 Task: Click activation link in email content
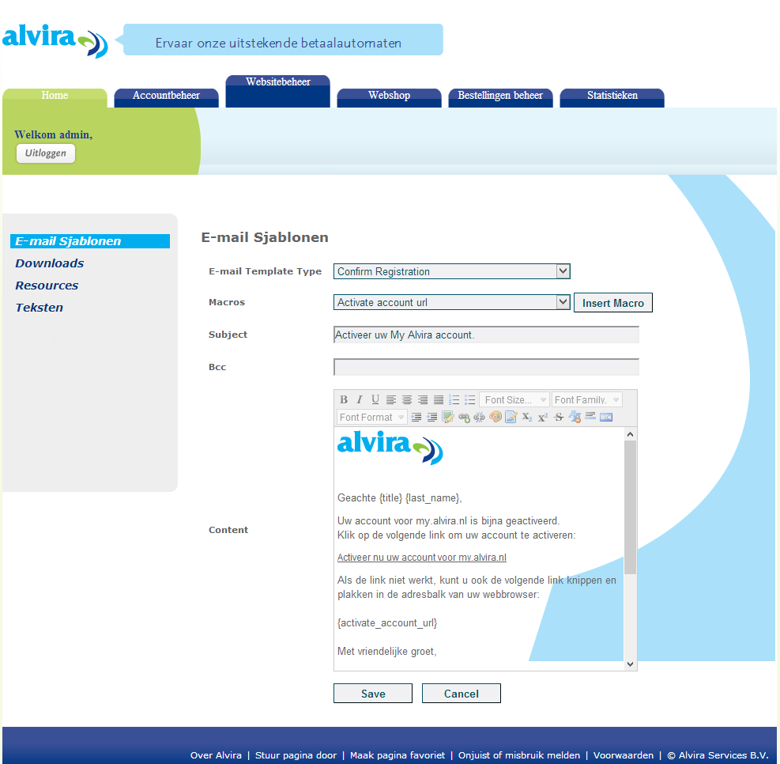(x=422, y=558)
